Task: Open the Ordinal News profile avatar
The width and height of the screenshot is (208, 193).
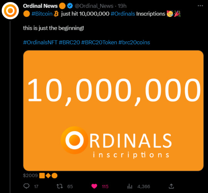Action: [10, 10]
